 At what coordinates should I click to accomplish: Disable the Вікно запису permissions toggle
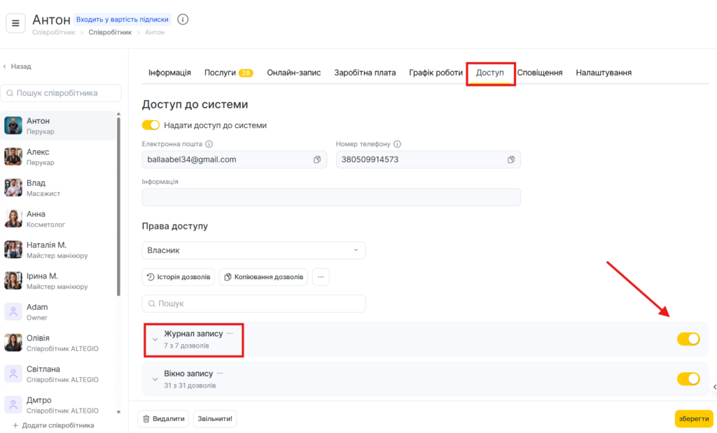click(x=688, y=379)
